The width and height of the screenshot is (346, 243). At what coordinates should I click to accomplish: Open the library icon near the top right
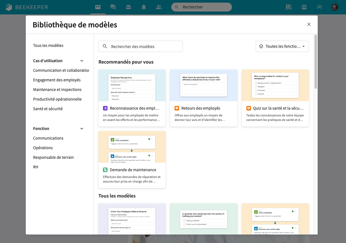289,7
